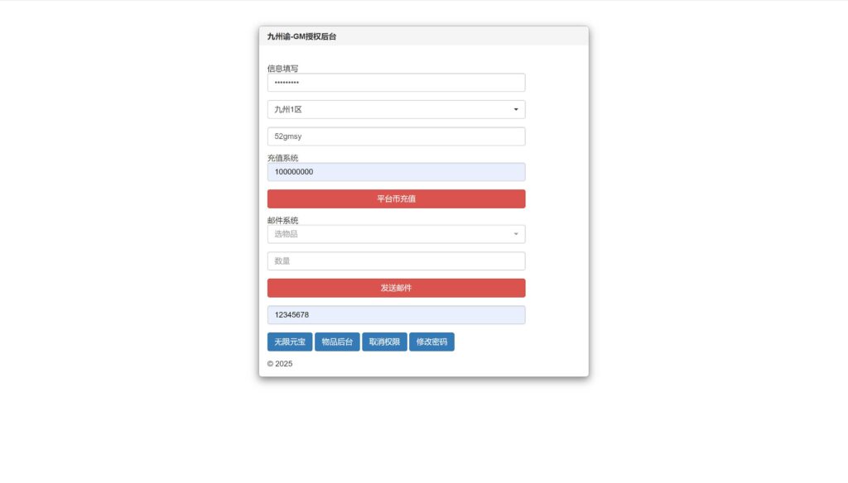
Task: Click the 选物品 dropdown arrow
Action: [x=515, y=234]
